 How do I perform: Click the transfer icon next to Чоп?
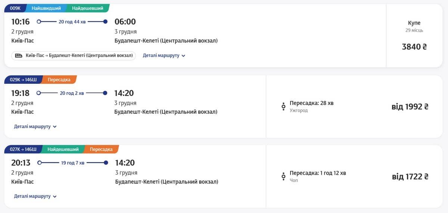tap(283, 177)
